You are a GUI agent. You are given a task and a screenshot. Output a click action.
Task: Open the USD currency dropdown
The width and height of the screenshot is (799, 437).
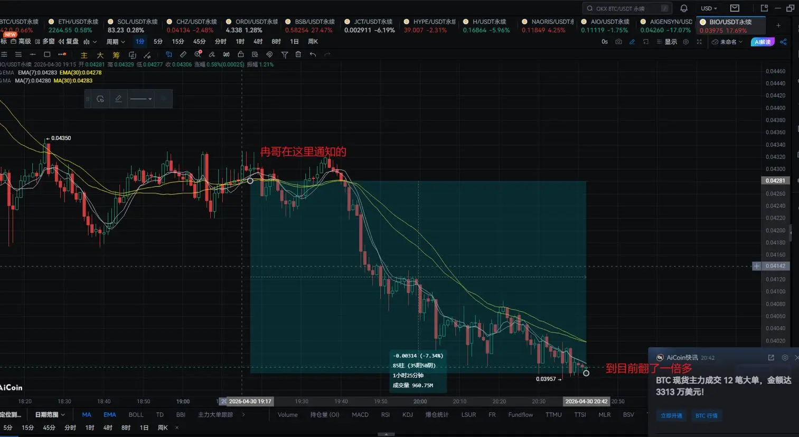(709, 8)
